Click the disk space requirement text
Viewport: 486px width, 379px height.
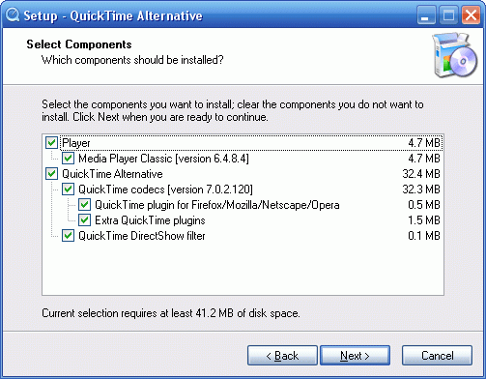coord(171,313)
